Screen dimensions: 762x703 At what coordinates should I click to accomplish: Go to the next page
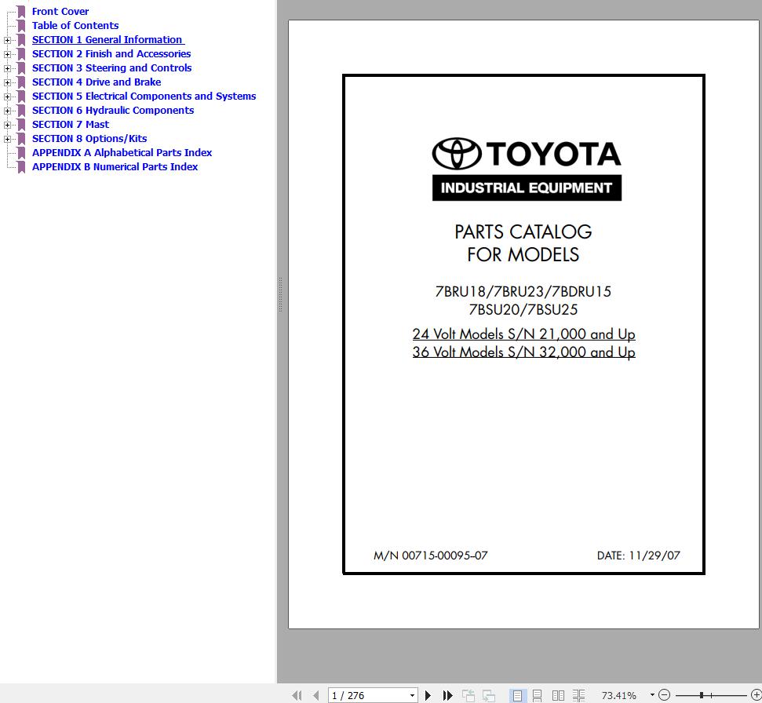click(428, 695)
